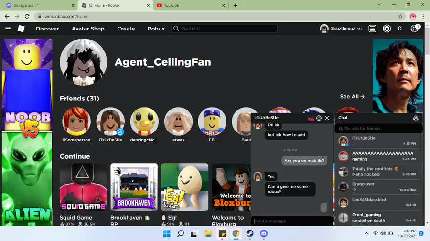Open the Robux balance hexagon icon
This screenshot has width=430, height=241.
(387, 29)
